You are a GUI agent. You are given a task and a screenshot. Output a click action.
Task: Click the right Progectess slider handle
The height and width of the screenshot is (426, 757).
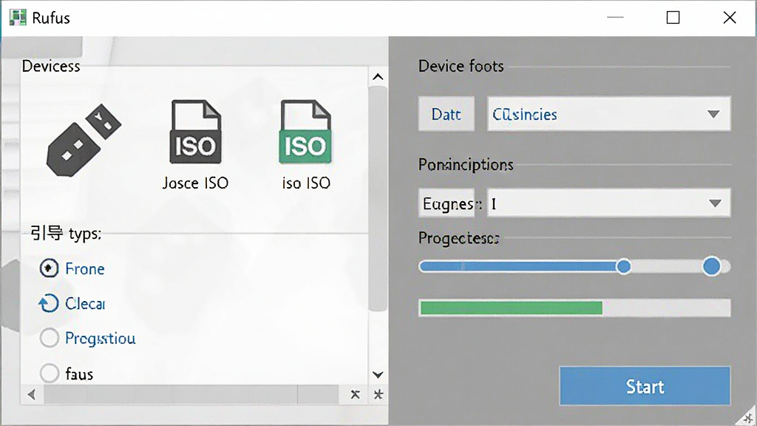[x=712, y=266]
